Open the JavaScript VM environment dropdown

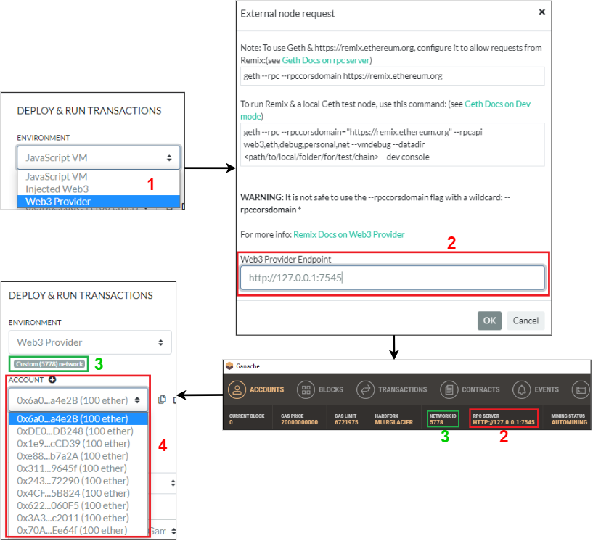[x=98, y=157]
